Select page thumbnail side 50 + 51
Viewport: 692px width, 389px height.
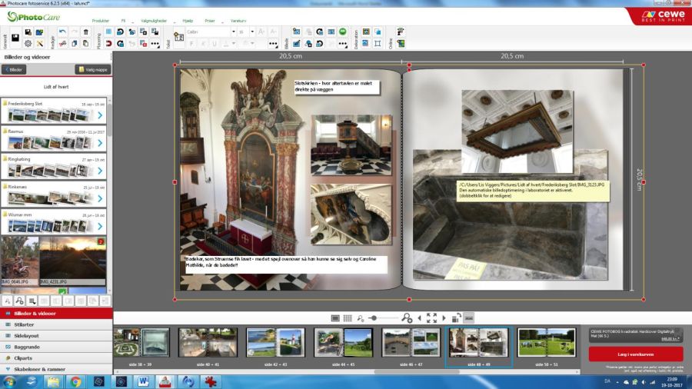[546, 344]
